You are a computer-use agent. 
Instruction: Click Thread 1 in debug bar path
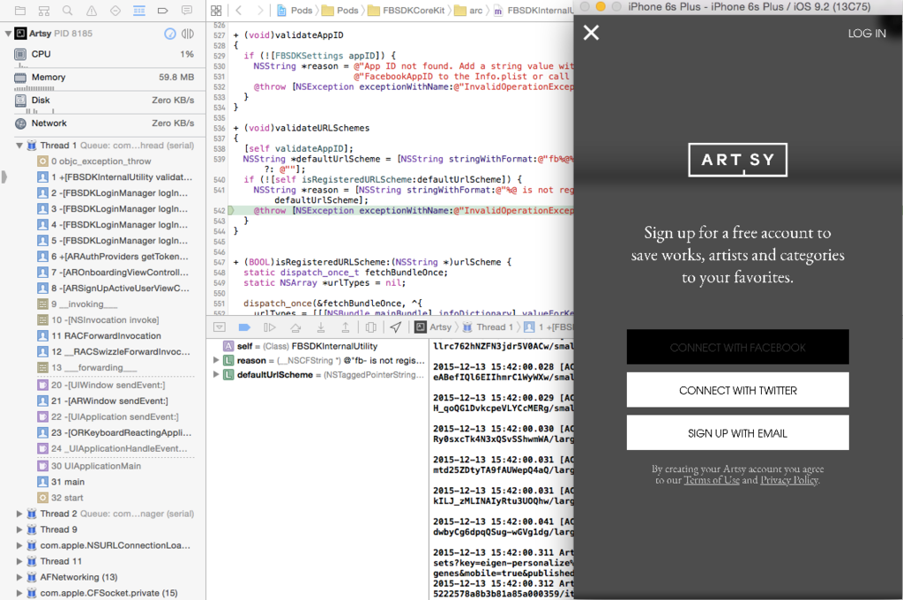pyautogui.click(x=488, y=326)
